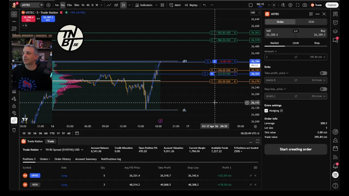This screenshot has width=349, height=196.
Task: Enter fullscreen mode
Action: 297,5
